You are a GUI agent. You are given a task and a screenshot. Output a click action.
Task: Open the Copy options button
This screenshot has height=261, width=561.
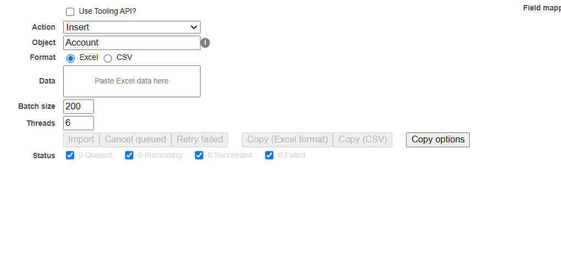[438, 140]
